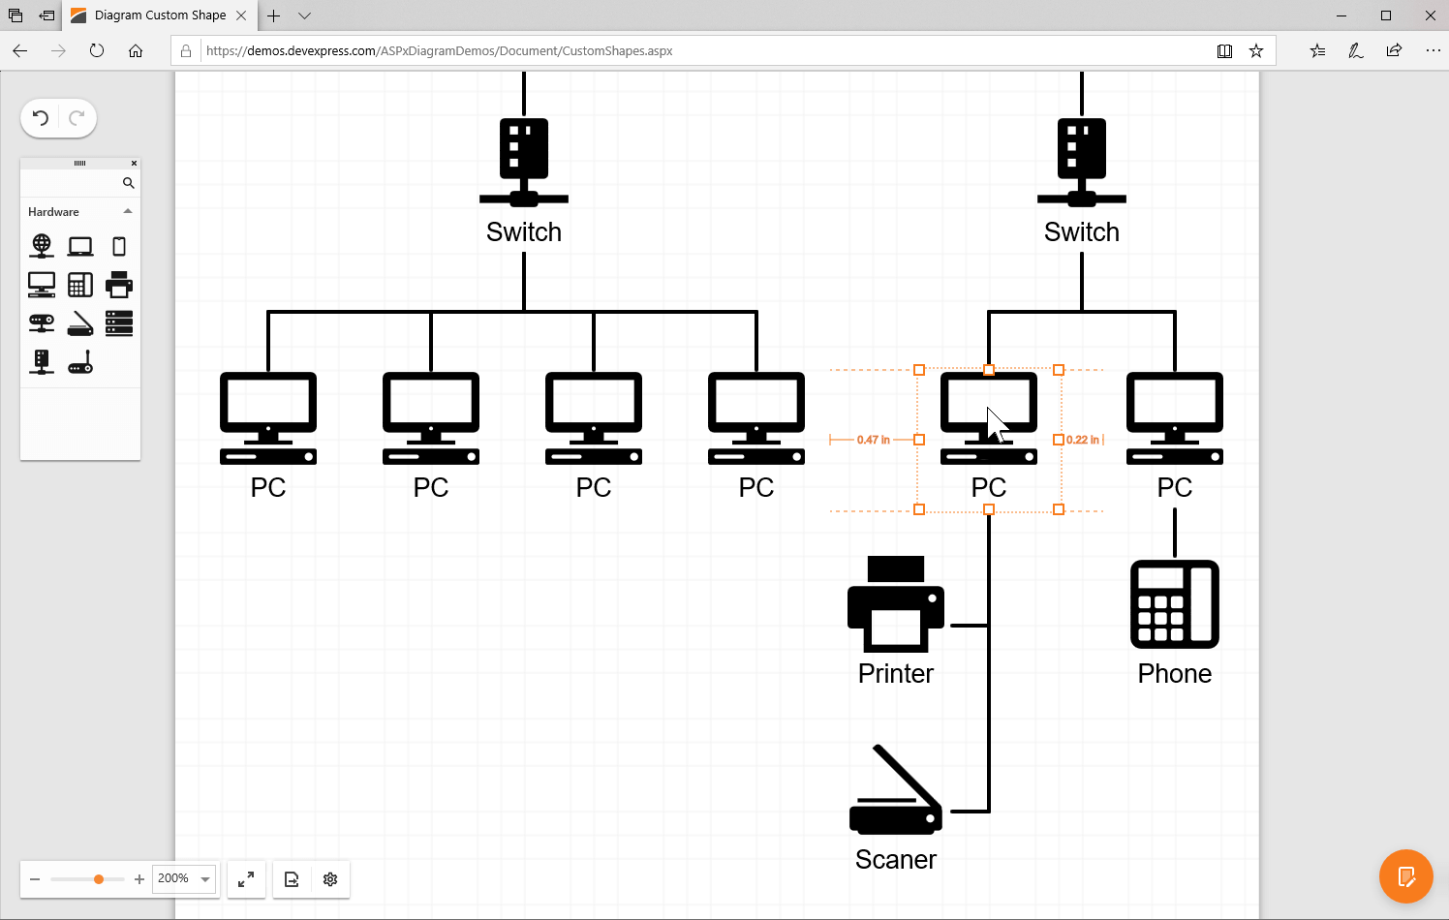Screen dimensions: 1449x920
Task: Select the Laptop shape from the Hardware palette
Action: coord(80,245)
